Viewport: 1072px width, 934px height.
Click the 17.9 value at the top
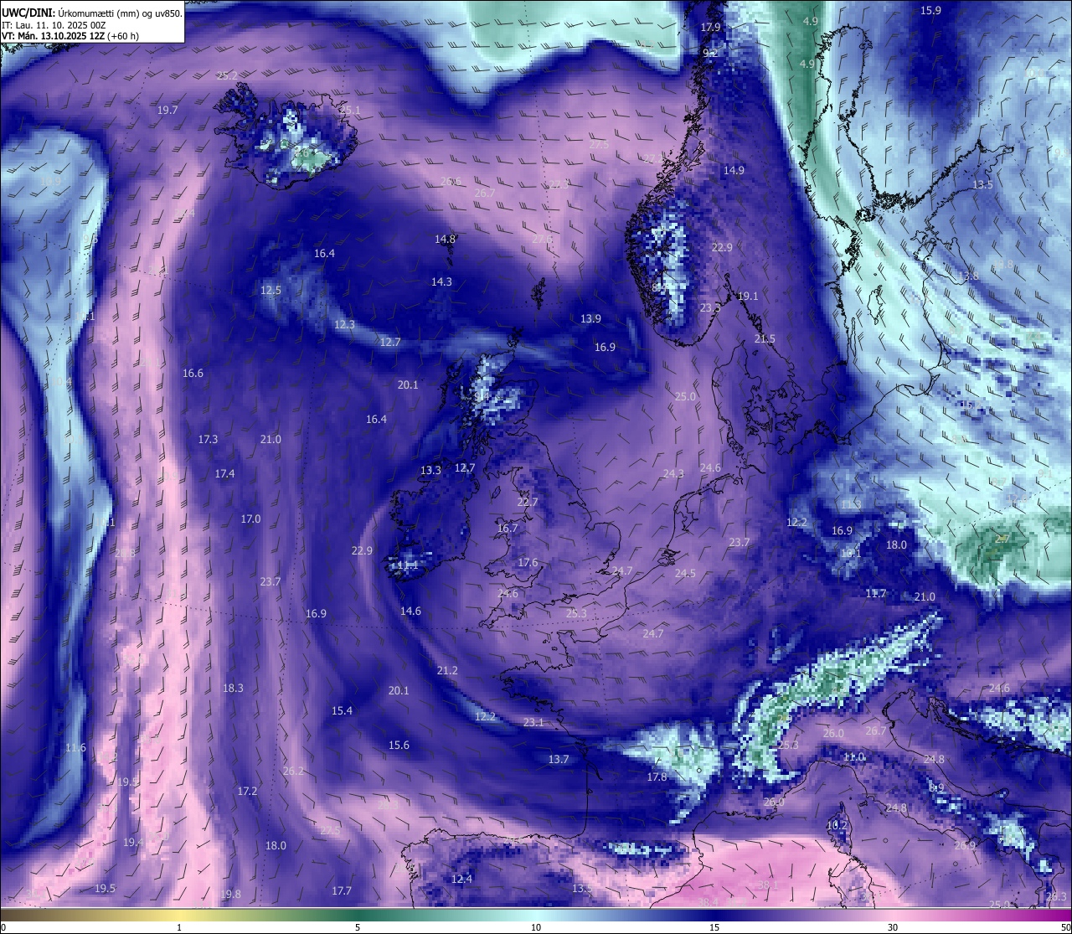pyautogui.click(x=710, y=27)
